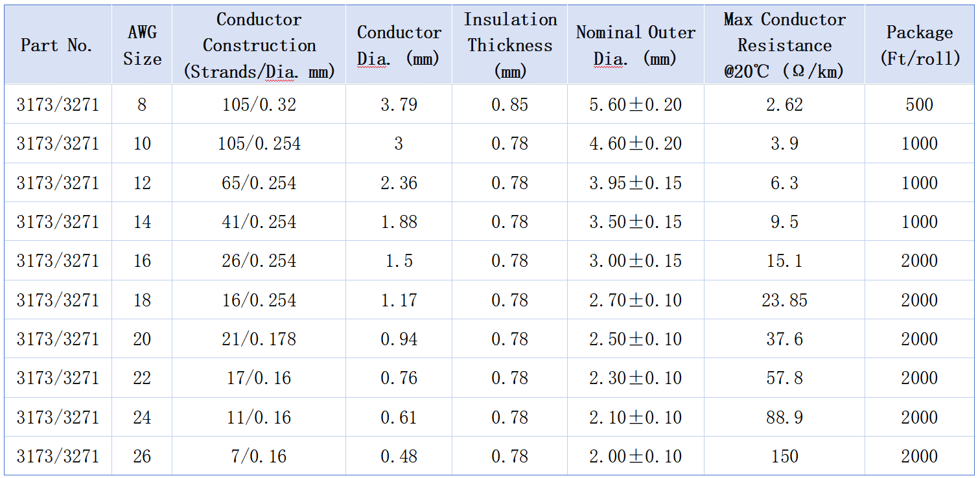This screenshot has width=978, height=478.
Task: Click the package cell showing 500
Action: pos(919,104)
